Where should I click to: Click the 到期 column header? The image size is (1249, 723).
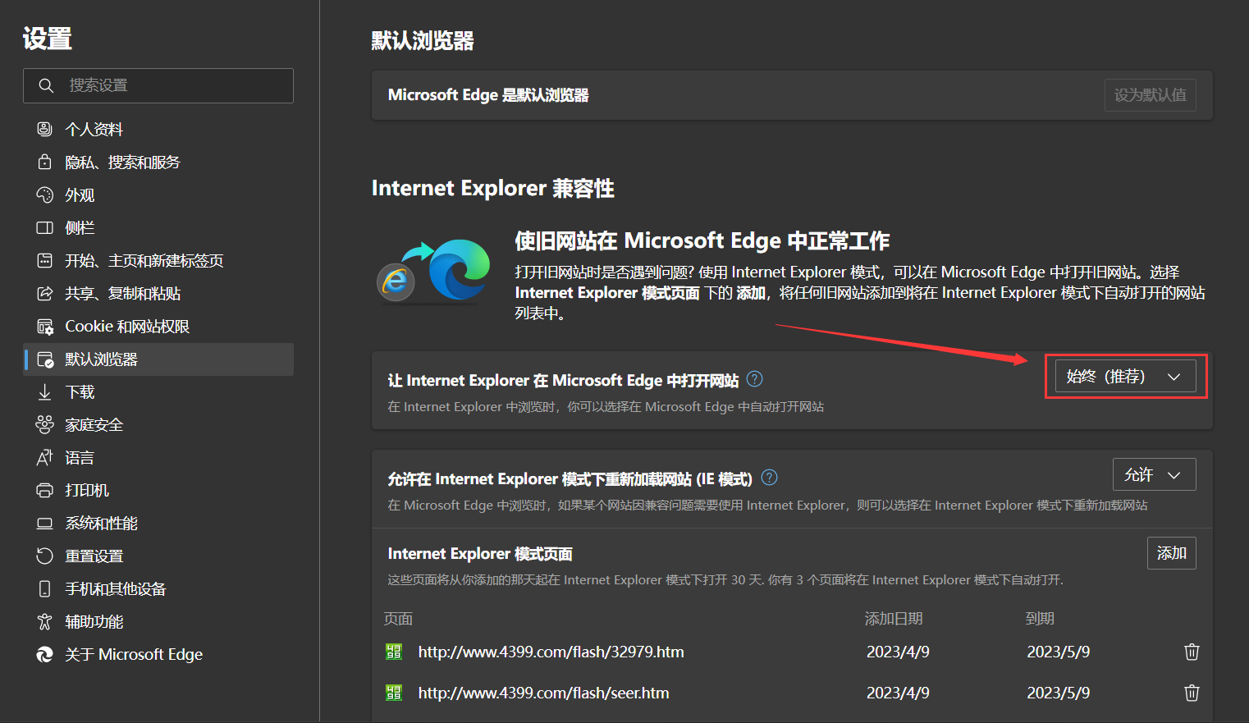[1040, 619]
